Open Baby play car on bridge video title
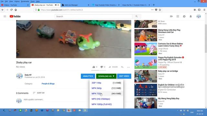 click(168, 71)
